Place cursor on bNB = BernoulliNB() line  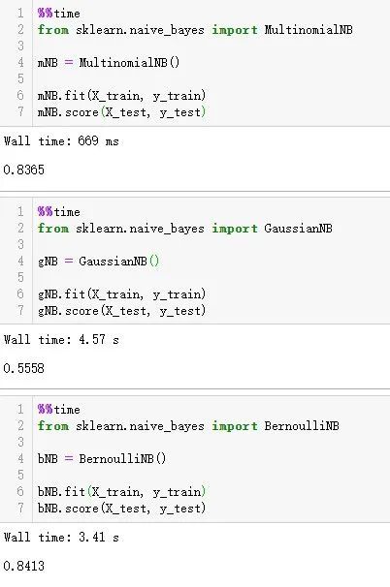[102, 458]
